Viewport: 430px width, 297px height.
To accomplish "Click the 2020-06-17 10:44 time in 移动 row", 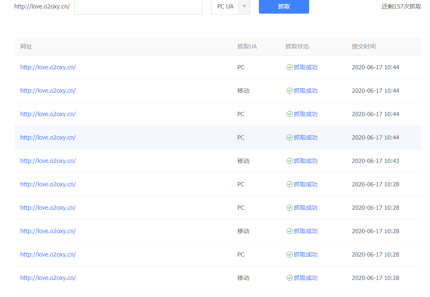I will pos(376,91).
